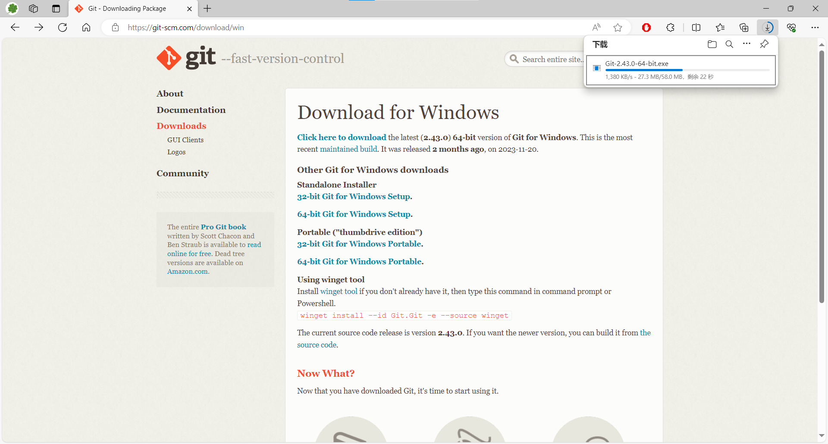This screenshot has height=444, width=828.
Task: Open the Read aloud icon
Action: [x=596, y=28]
